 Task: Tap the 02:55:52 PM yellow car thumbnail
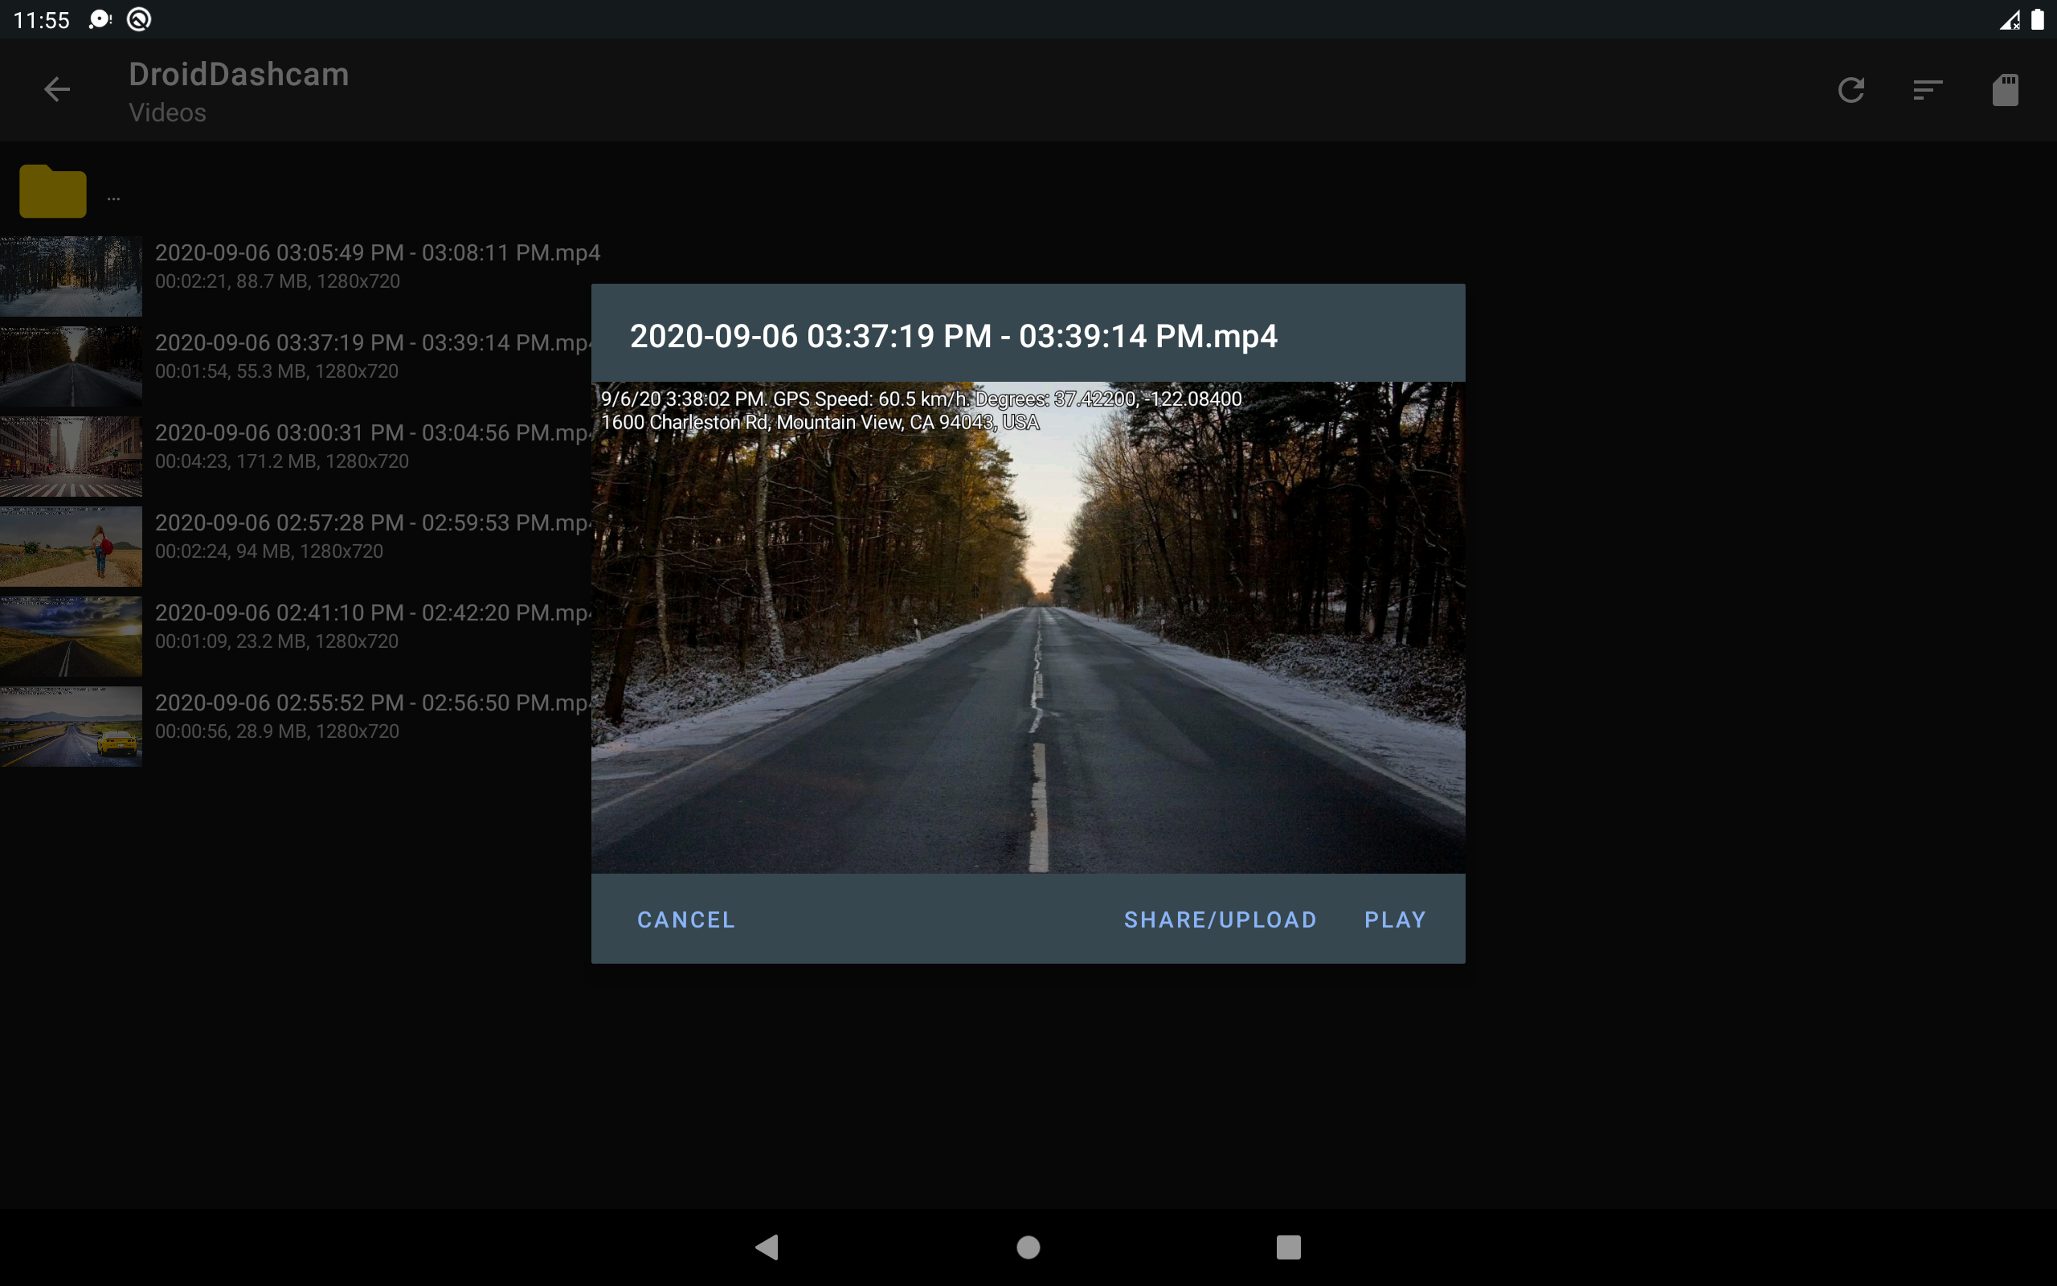pyautogui.click(x=71, y=727)
